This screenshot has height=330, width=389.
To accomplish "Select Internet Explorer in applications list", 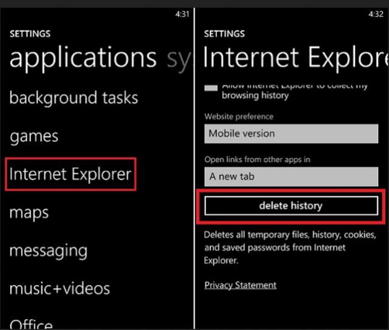I will [71, 175].
